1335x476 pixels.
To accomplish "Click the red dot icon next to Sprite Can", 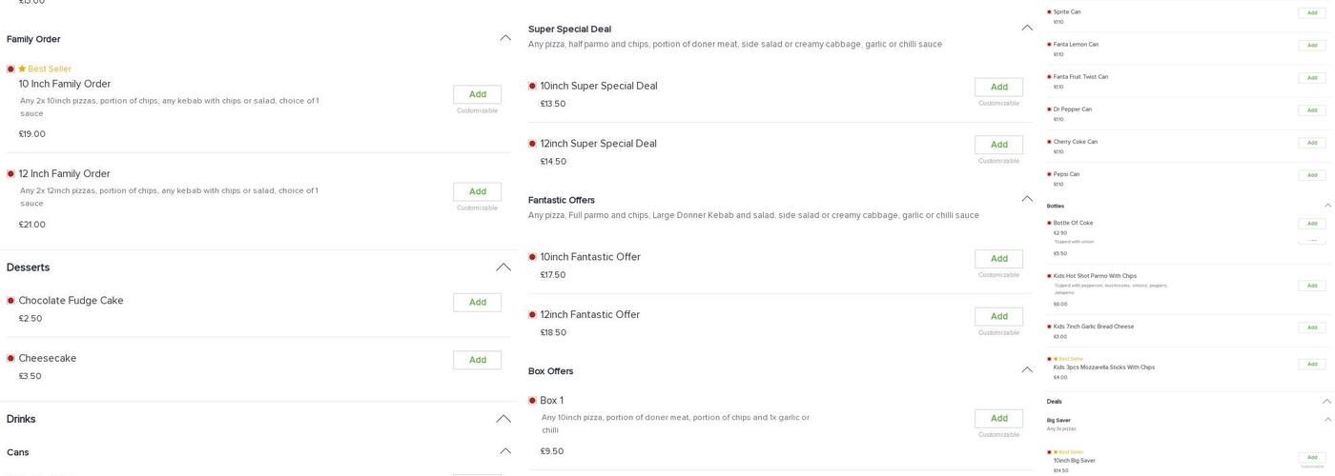I will 1050,12.
